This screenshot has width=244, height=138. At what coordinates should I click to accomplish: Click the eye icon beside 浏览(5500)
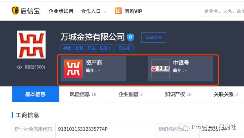click(19, 67)
